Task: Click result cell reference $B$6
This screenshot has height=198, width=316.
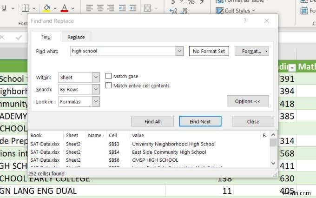Action: (x=114, y=160)
